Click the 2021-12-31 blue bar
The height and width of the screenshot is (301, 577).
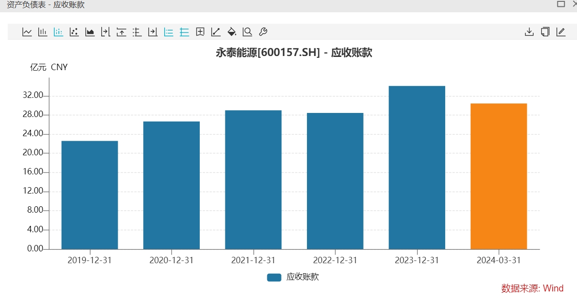[253, 179]
